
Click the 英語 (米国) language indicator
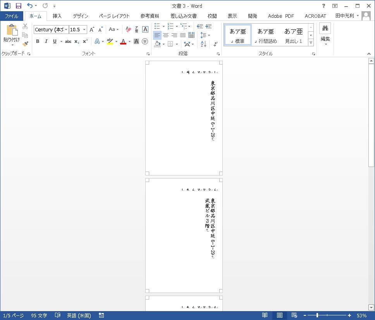coord(79,315)
